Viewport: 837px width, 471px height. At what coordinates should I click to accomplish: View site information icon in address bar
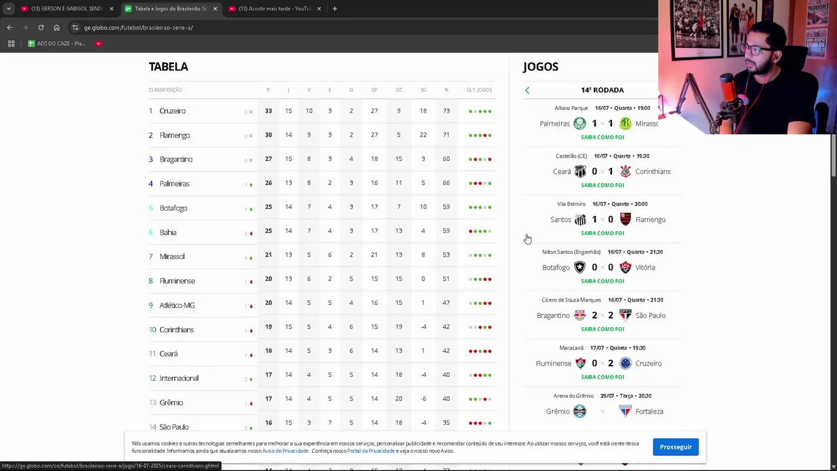click(75, 27)
